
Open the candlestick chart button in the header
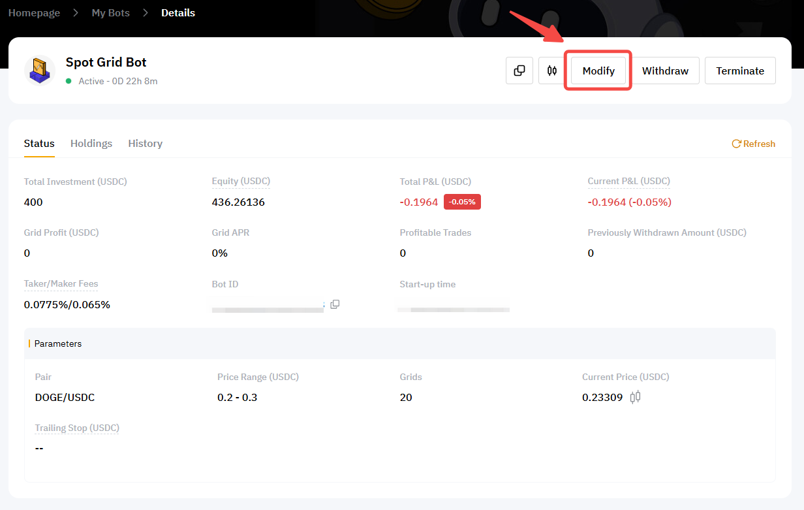point(552,71)
